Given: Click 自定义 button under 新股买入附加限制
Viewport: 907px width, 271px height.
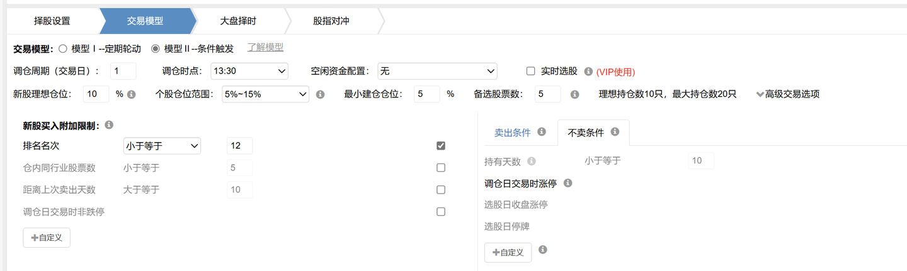Looking at the screenshot, I should coord(47,238).
